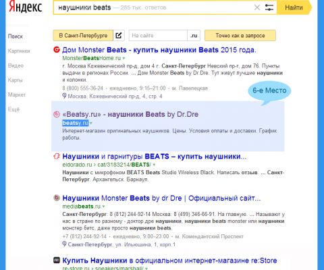Click the re:Store favicon

pos(57,260)
